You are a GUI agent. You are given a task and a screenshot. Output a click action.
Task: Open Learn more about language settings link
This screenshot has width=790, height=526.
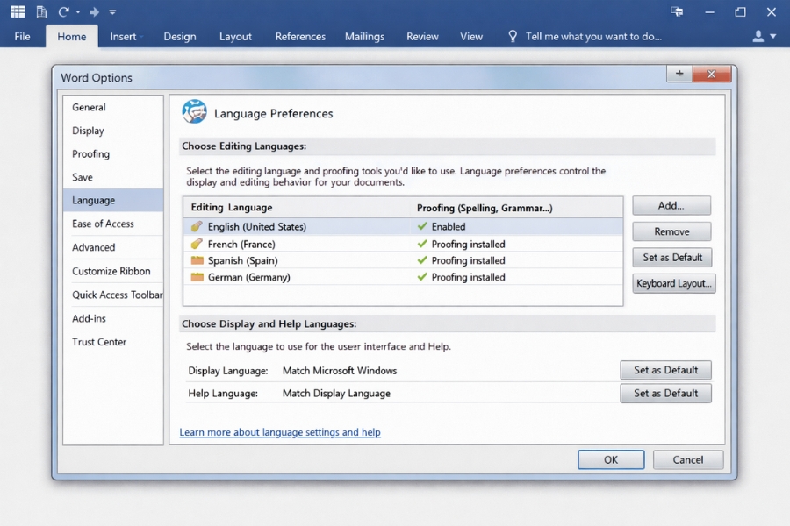click(x=280, y=432)
